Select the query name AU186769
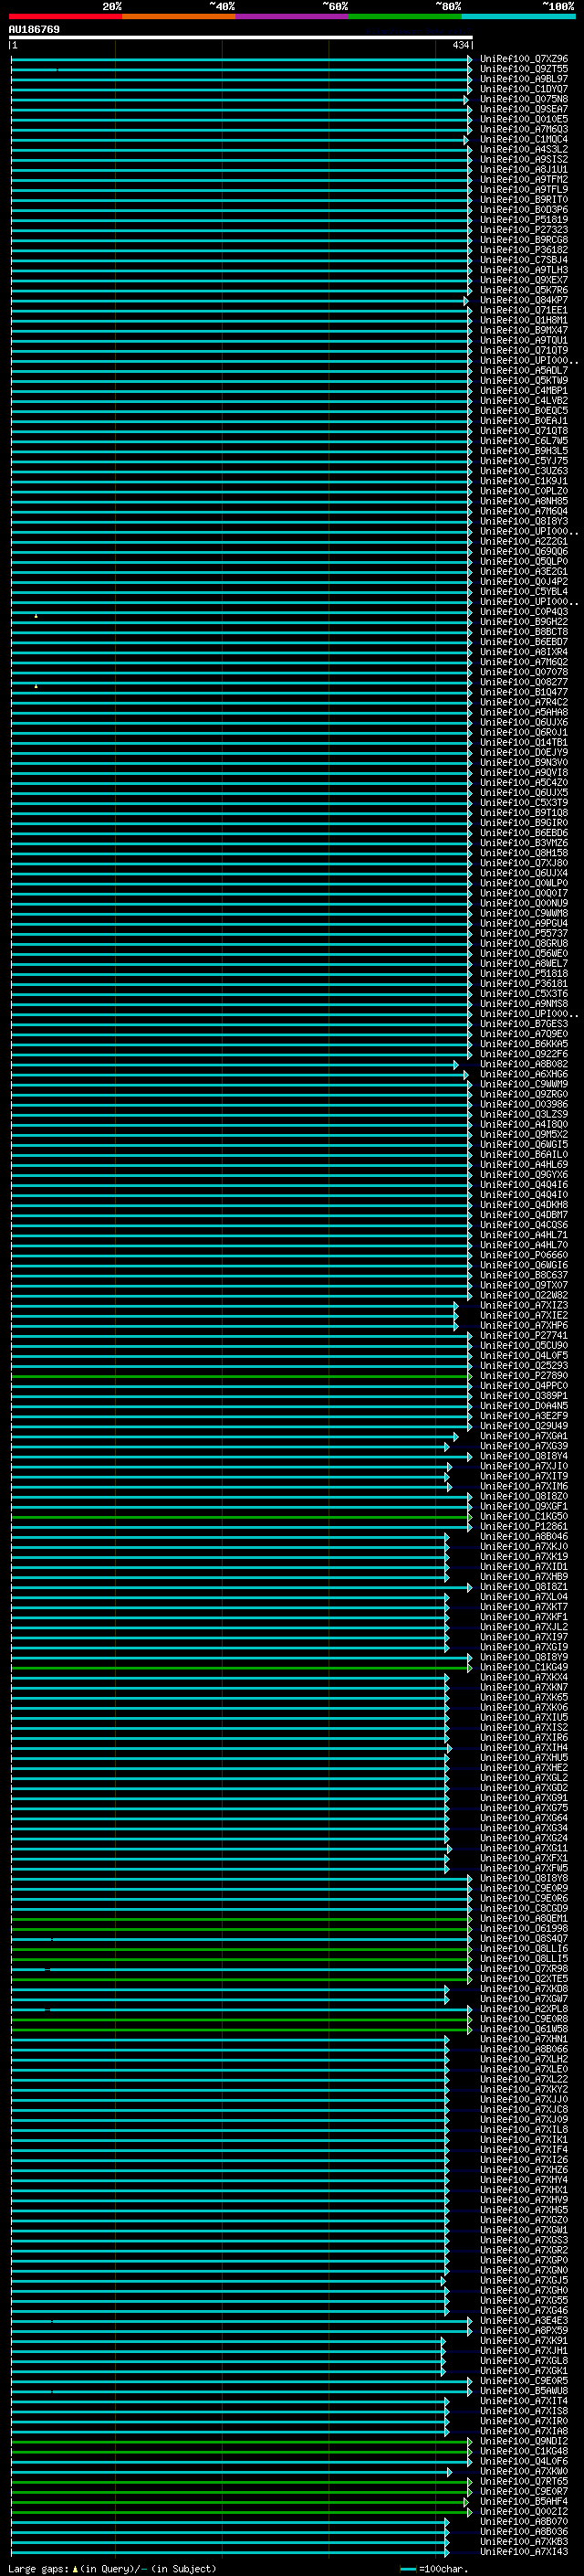 [x=34, y=29]
